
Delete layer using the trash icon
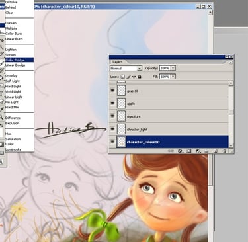(x=224, y=151)
